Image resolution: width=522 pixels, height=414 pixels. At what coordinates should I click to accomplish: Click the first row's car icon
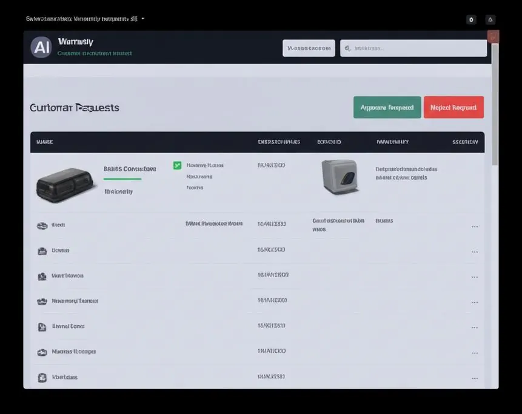(x=42, y=226)
